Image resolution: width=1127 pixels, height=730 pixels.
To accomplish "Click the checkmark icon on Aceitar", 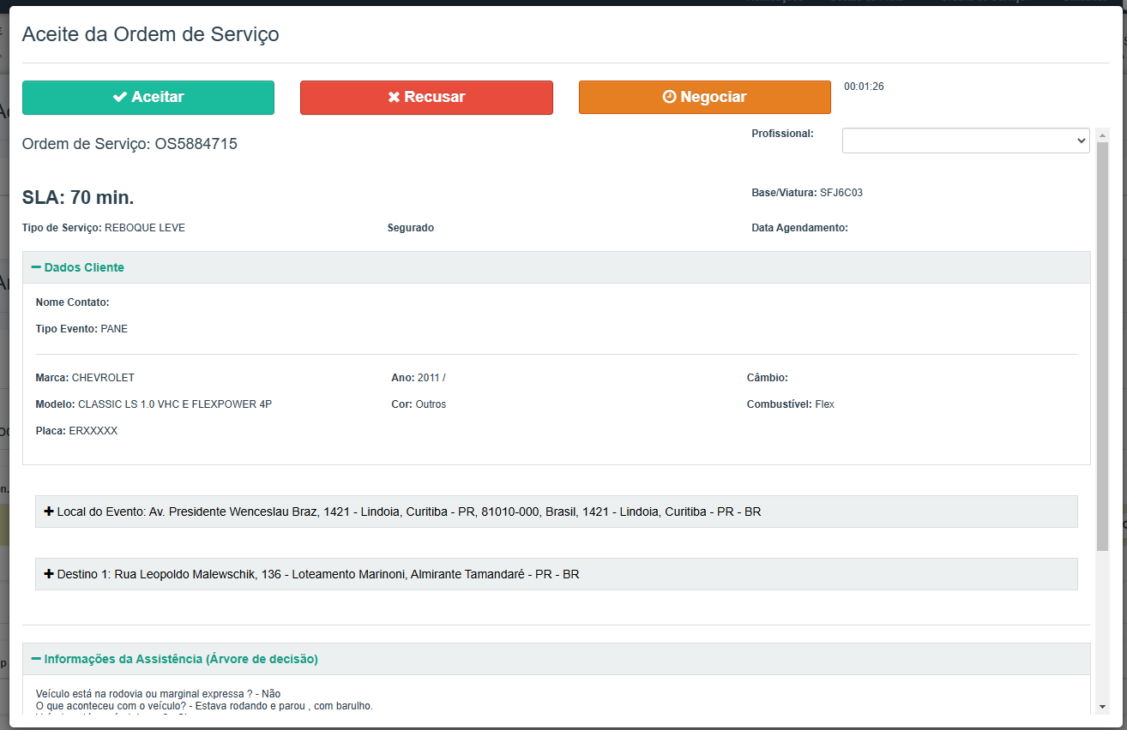I will (120, 98).
